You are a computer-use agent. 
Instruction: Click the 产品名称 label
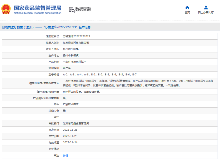point(54,62)
